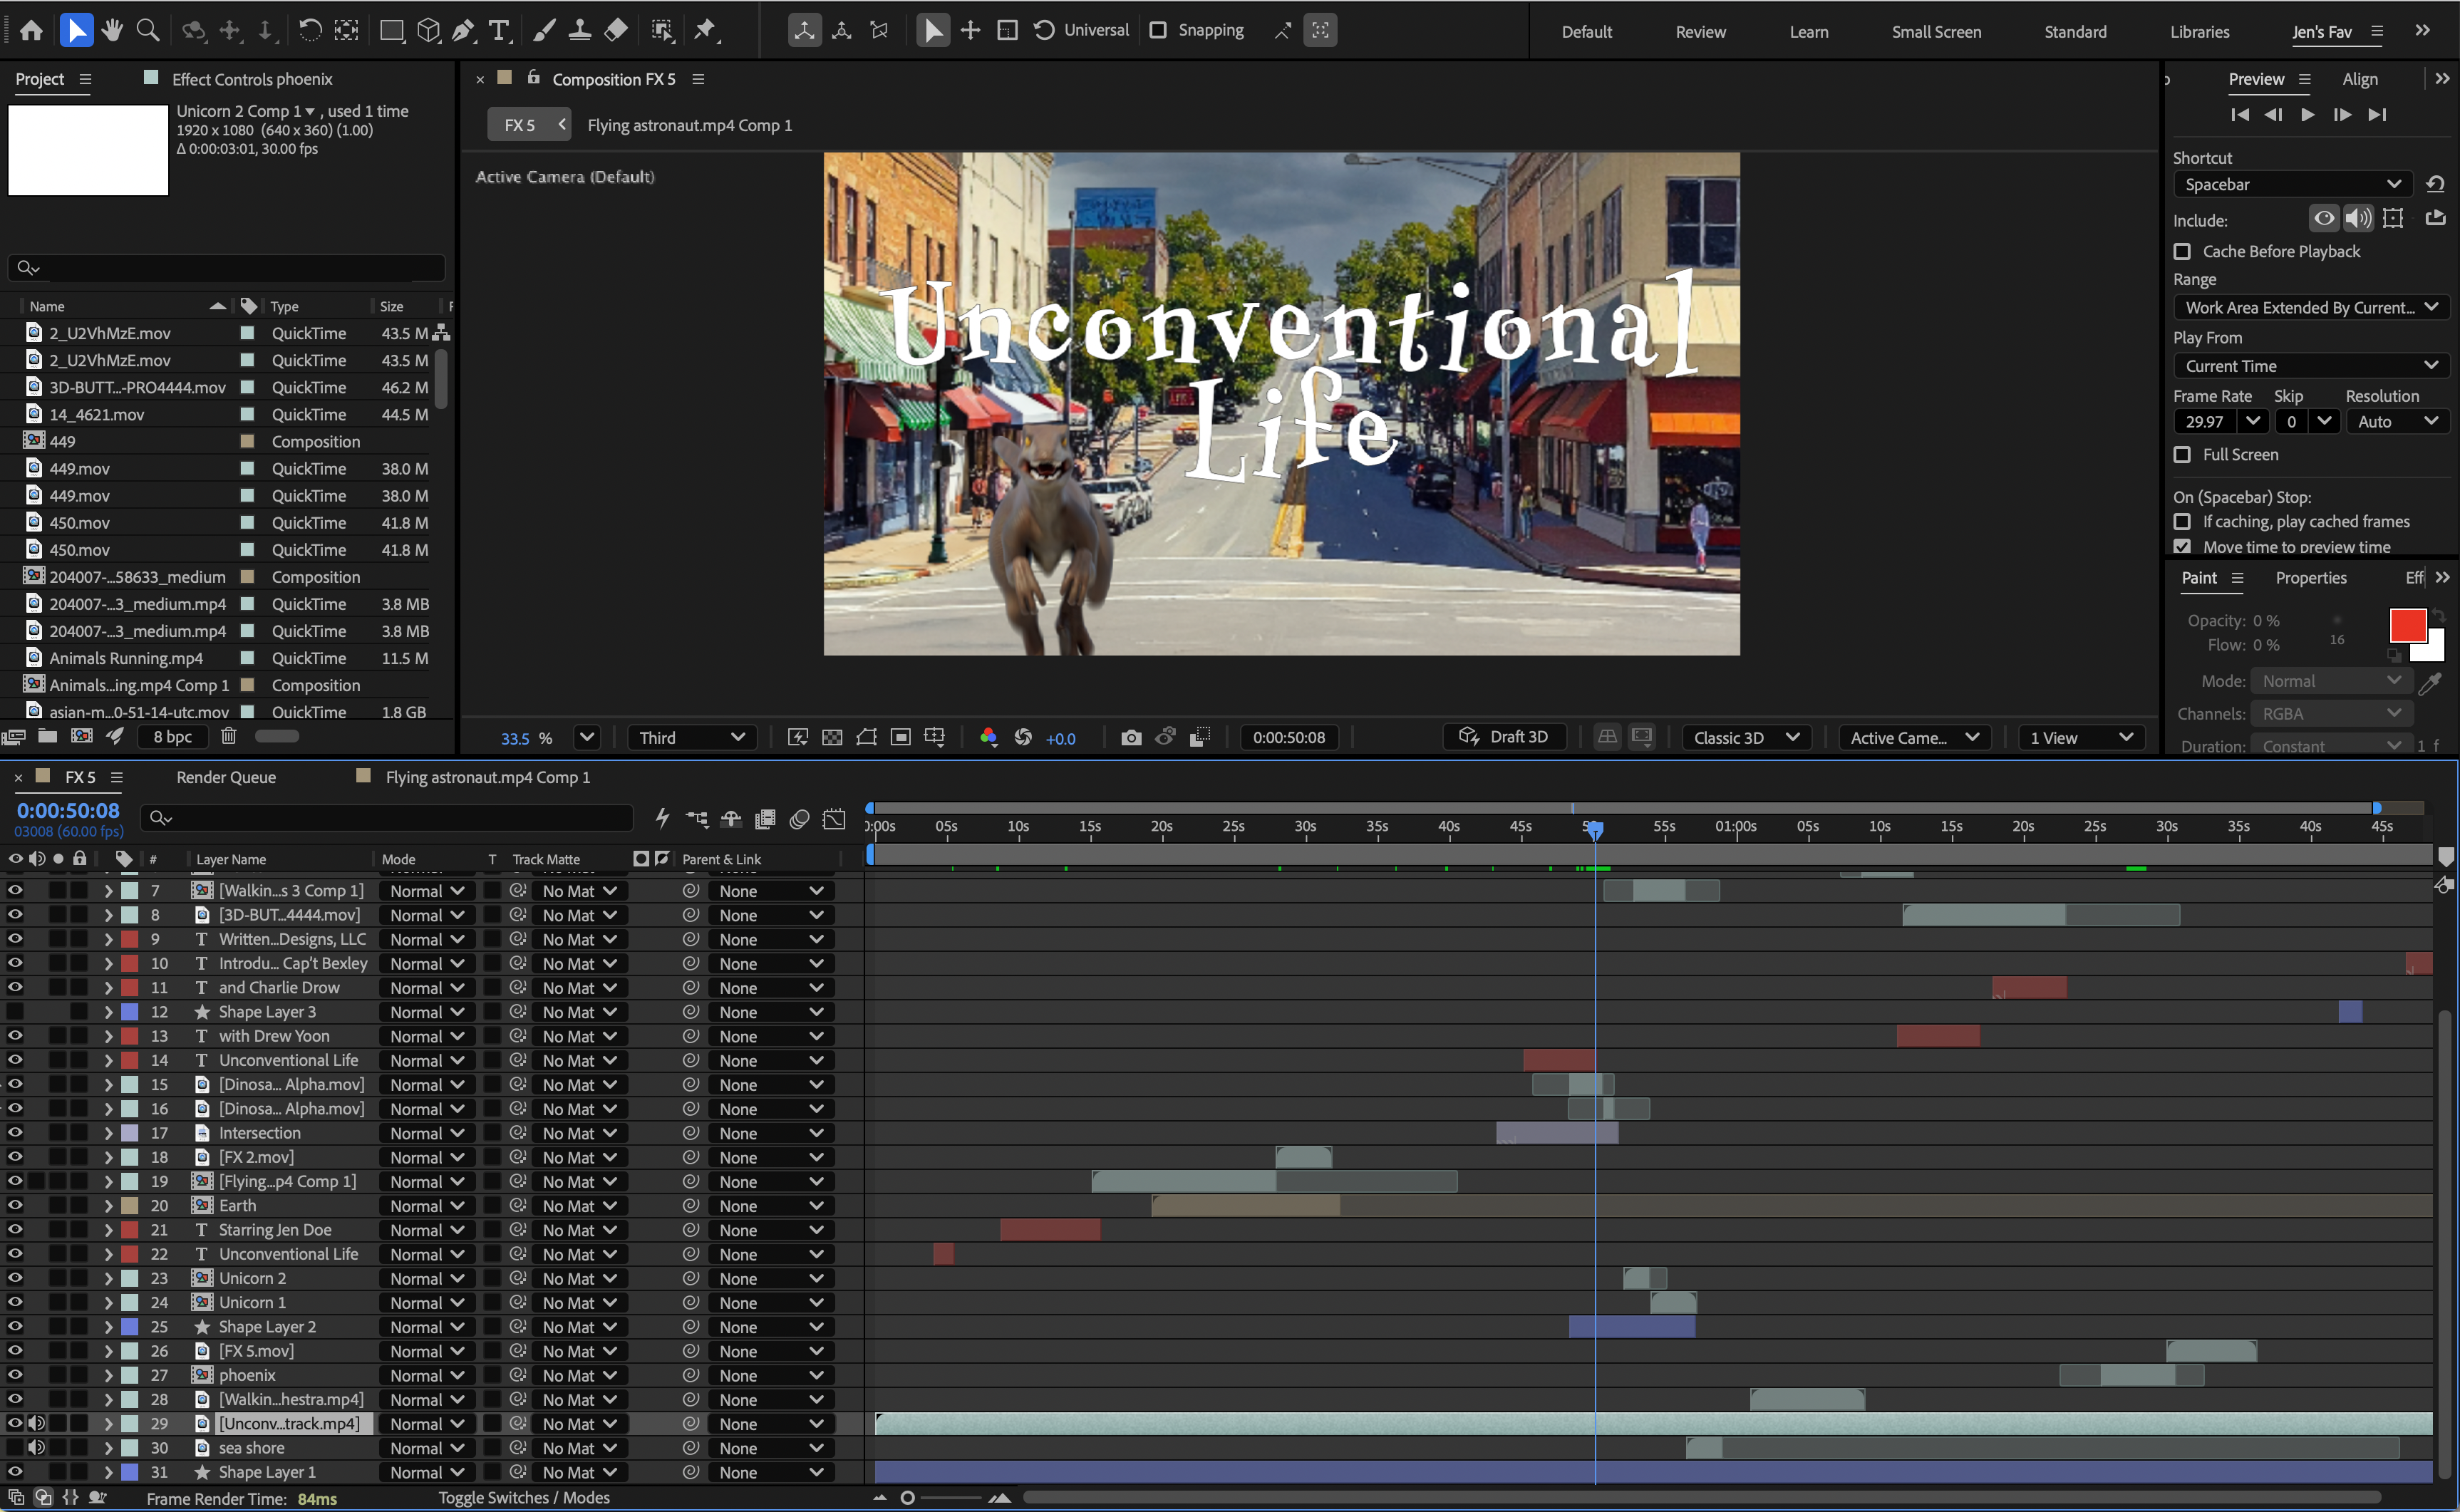The image size is (2460, 1512).
Task: Expand the Intersection layer properties
Action: coord(108,1133)
